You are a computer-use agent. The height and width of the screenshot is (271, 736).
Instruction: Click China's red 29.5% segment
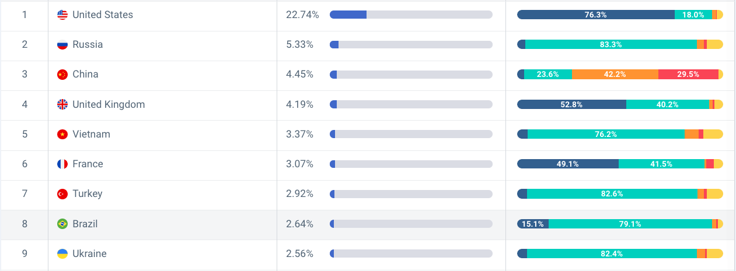(688, 74)
